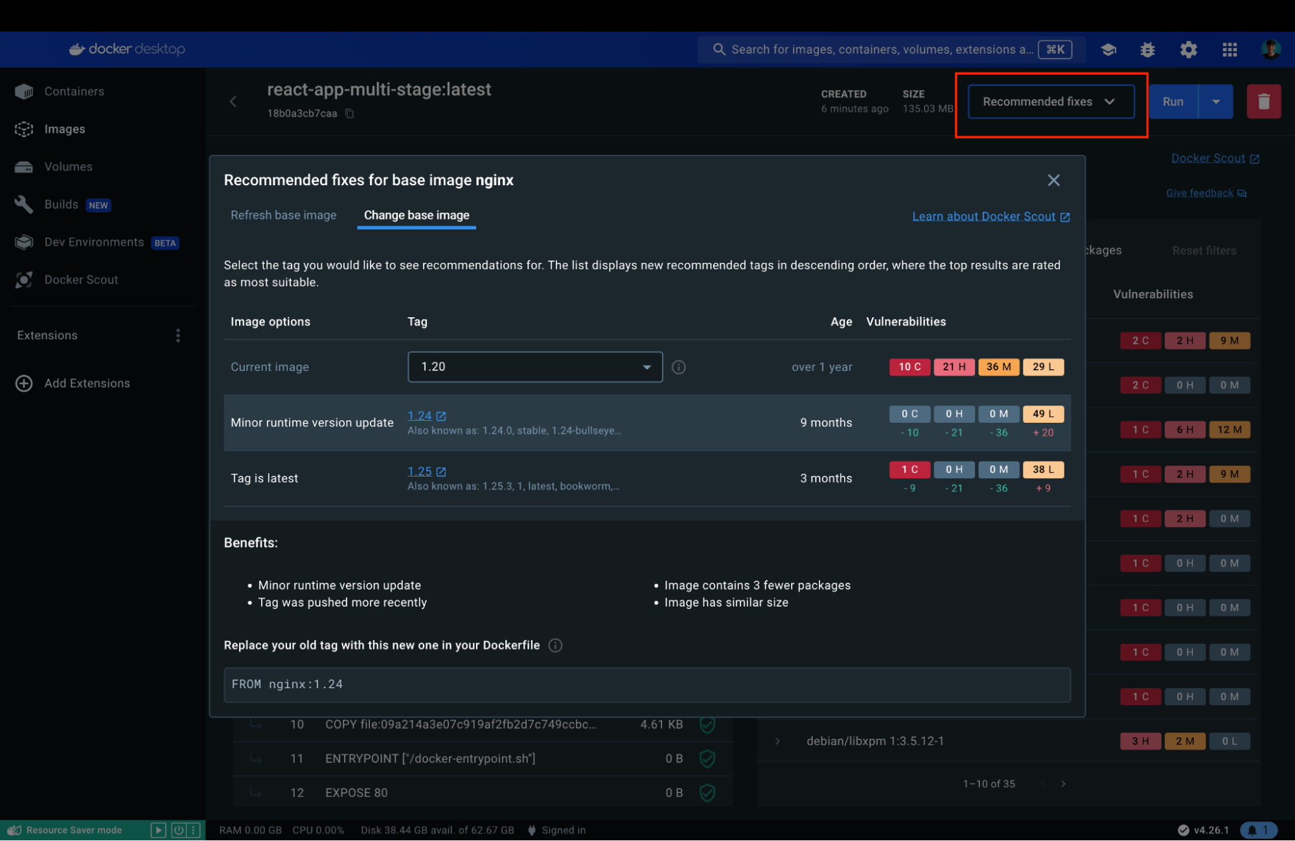Open the Extensions grid icon
1295x841 pixels.
pos(1229,49)
